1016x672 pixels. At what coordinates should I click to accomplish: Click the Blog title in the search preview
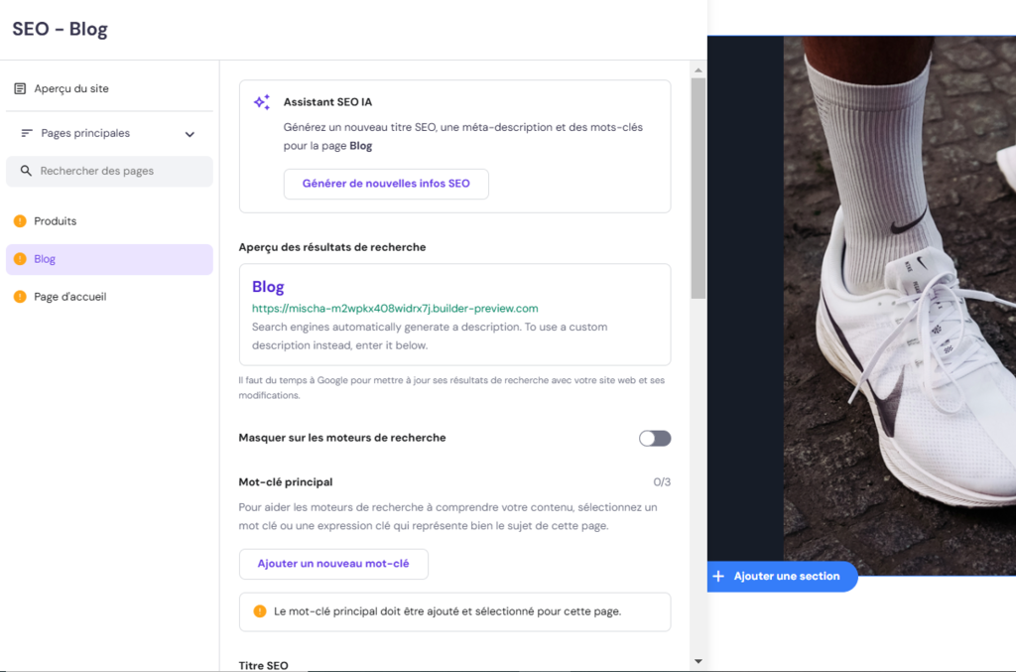click(x=268, y=286)
